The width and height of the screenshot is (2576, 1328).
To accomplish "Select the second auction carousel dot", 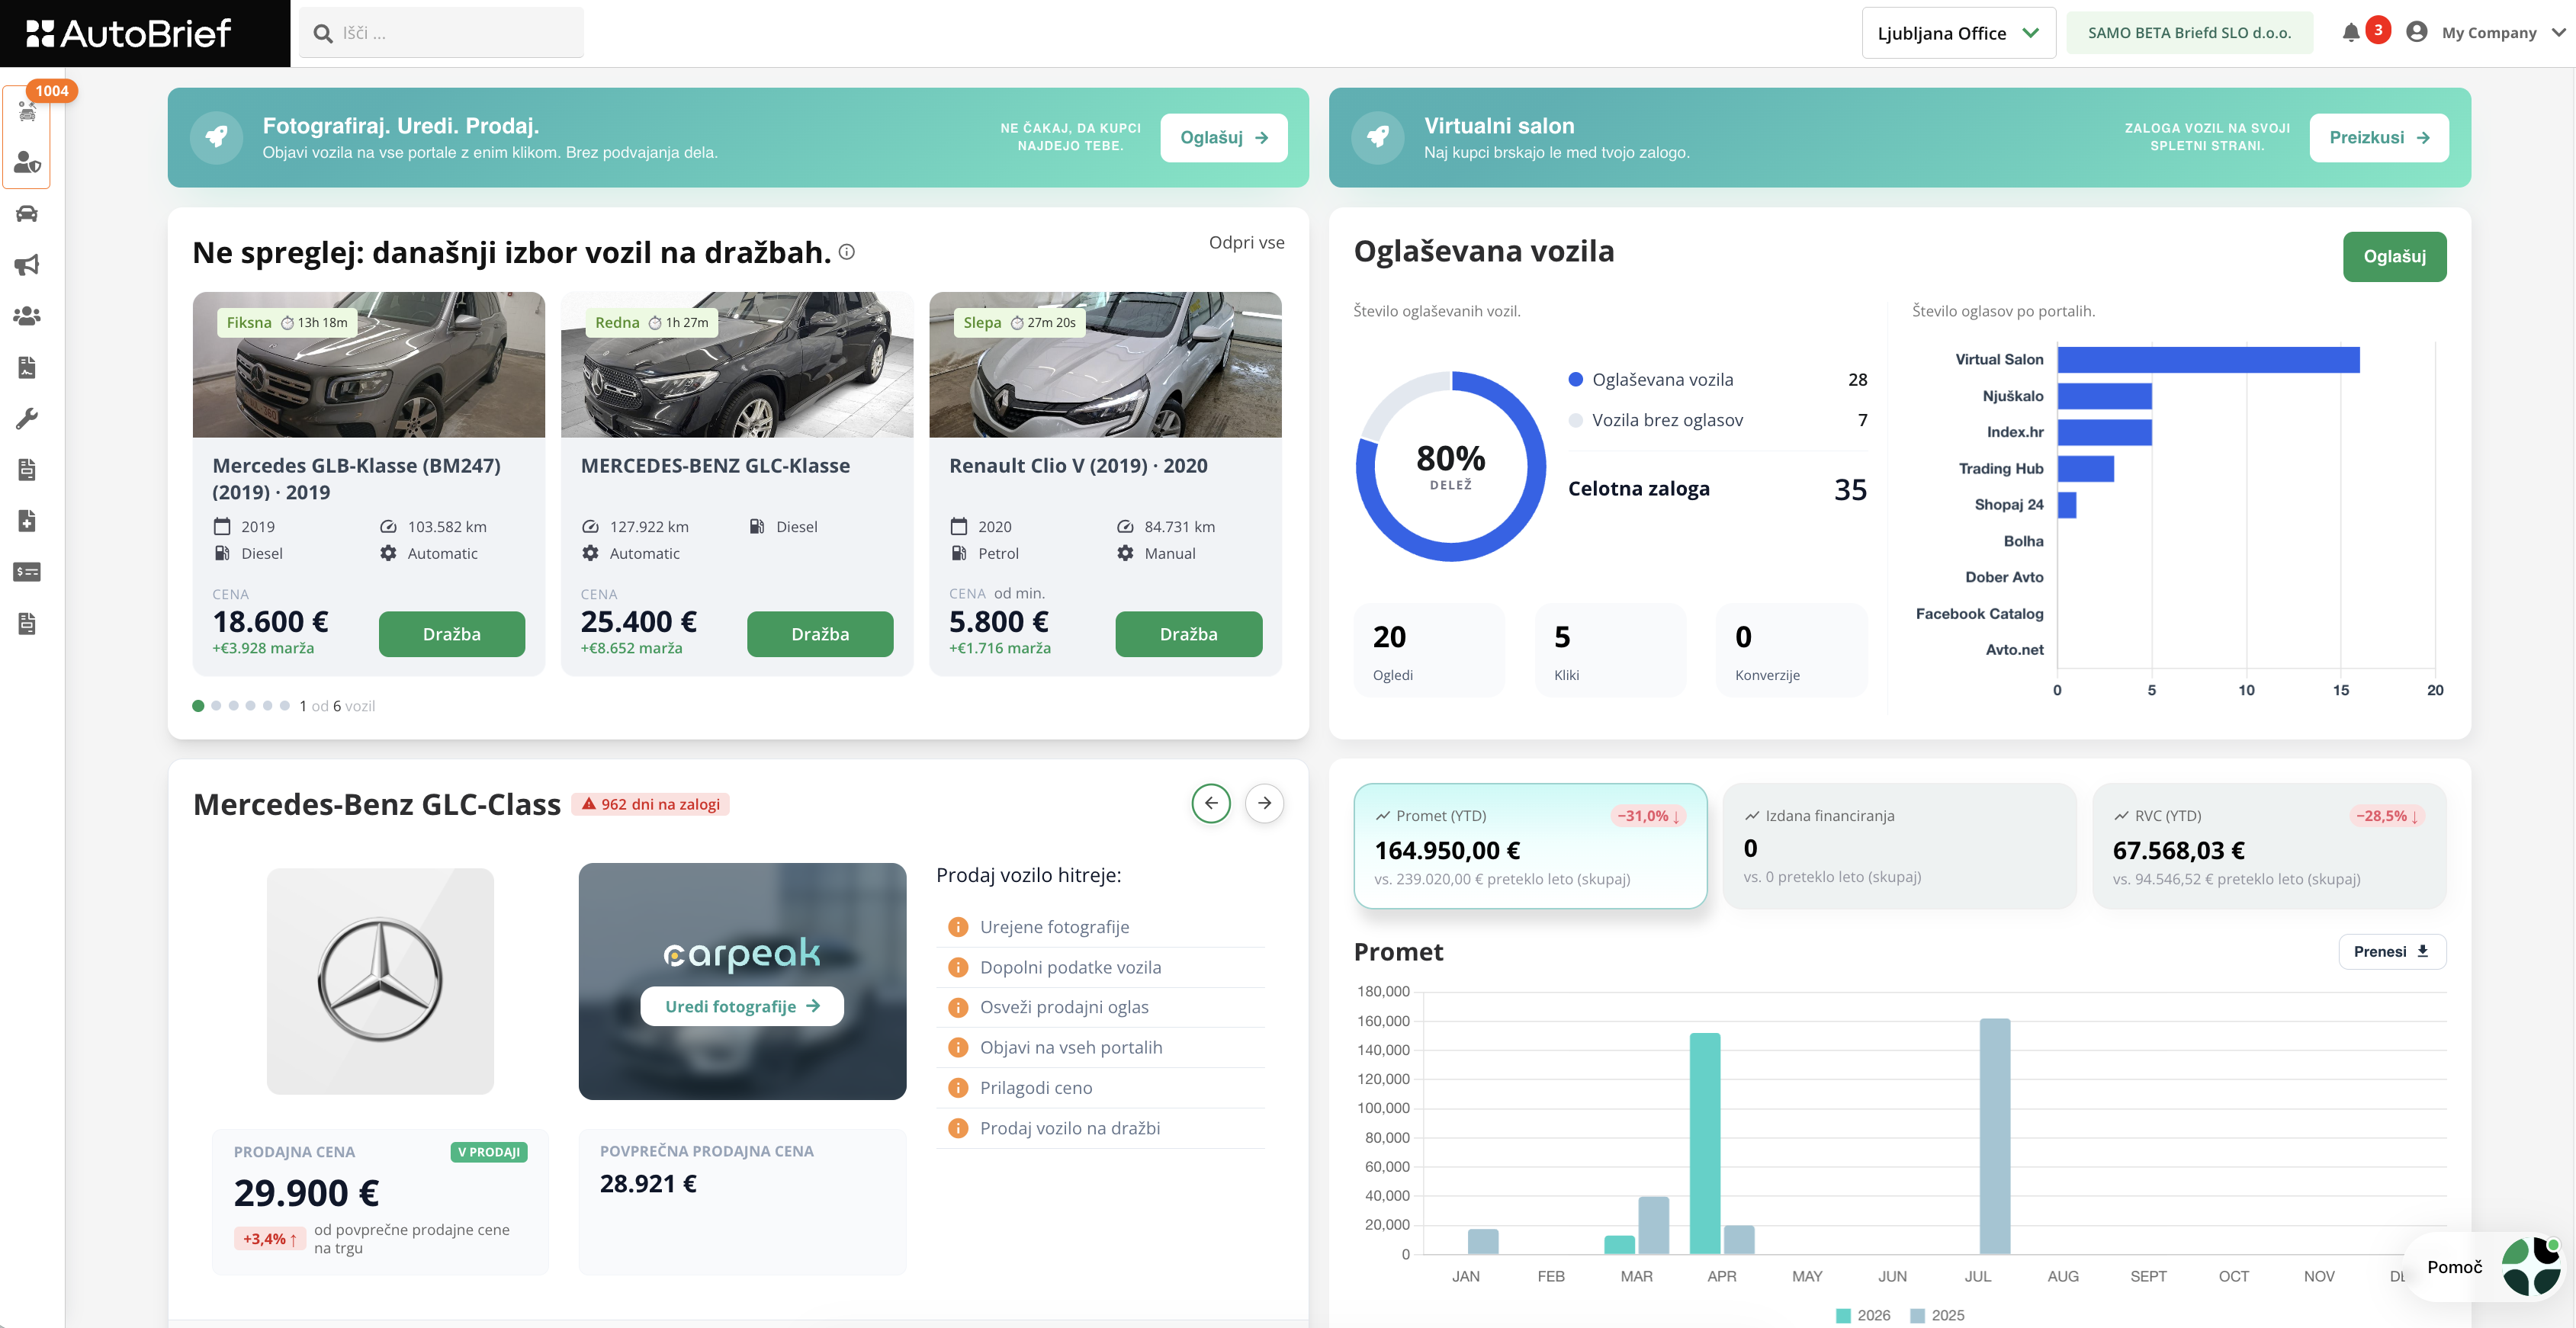I will (x=216, y=706).
